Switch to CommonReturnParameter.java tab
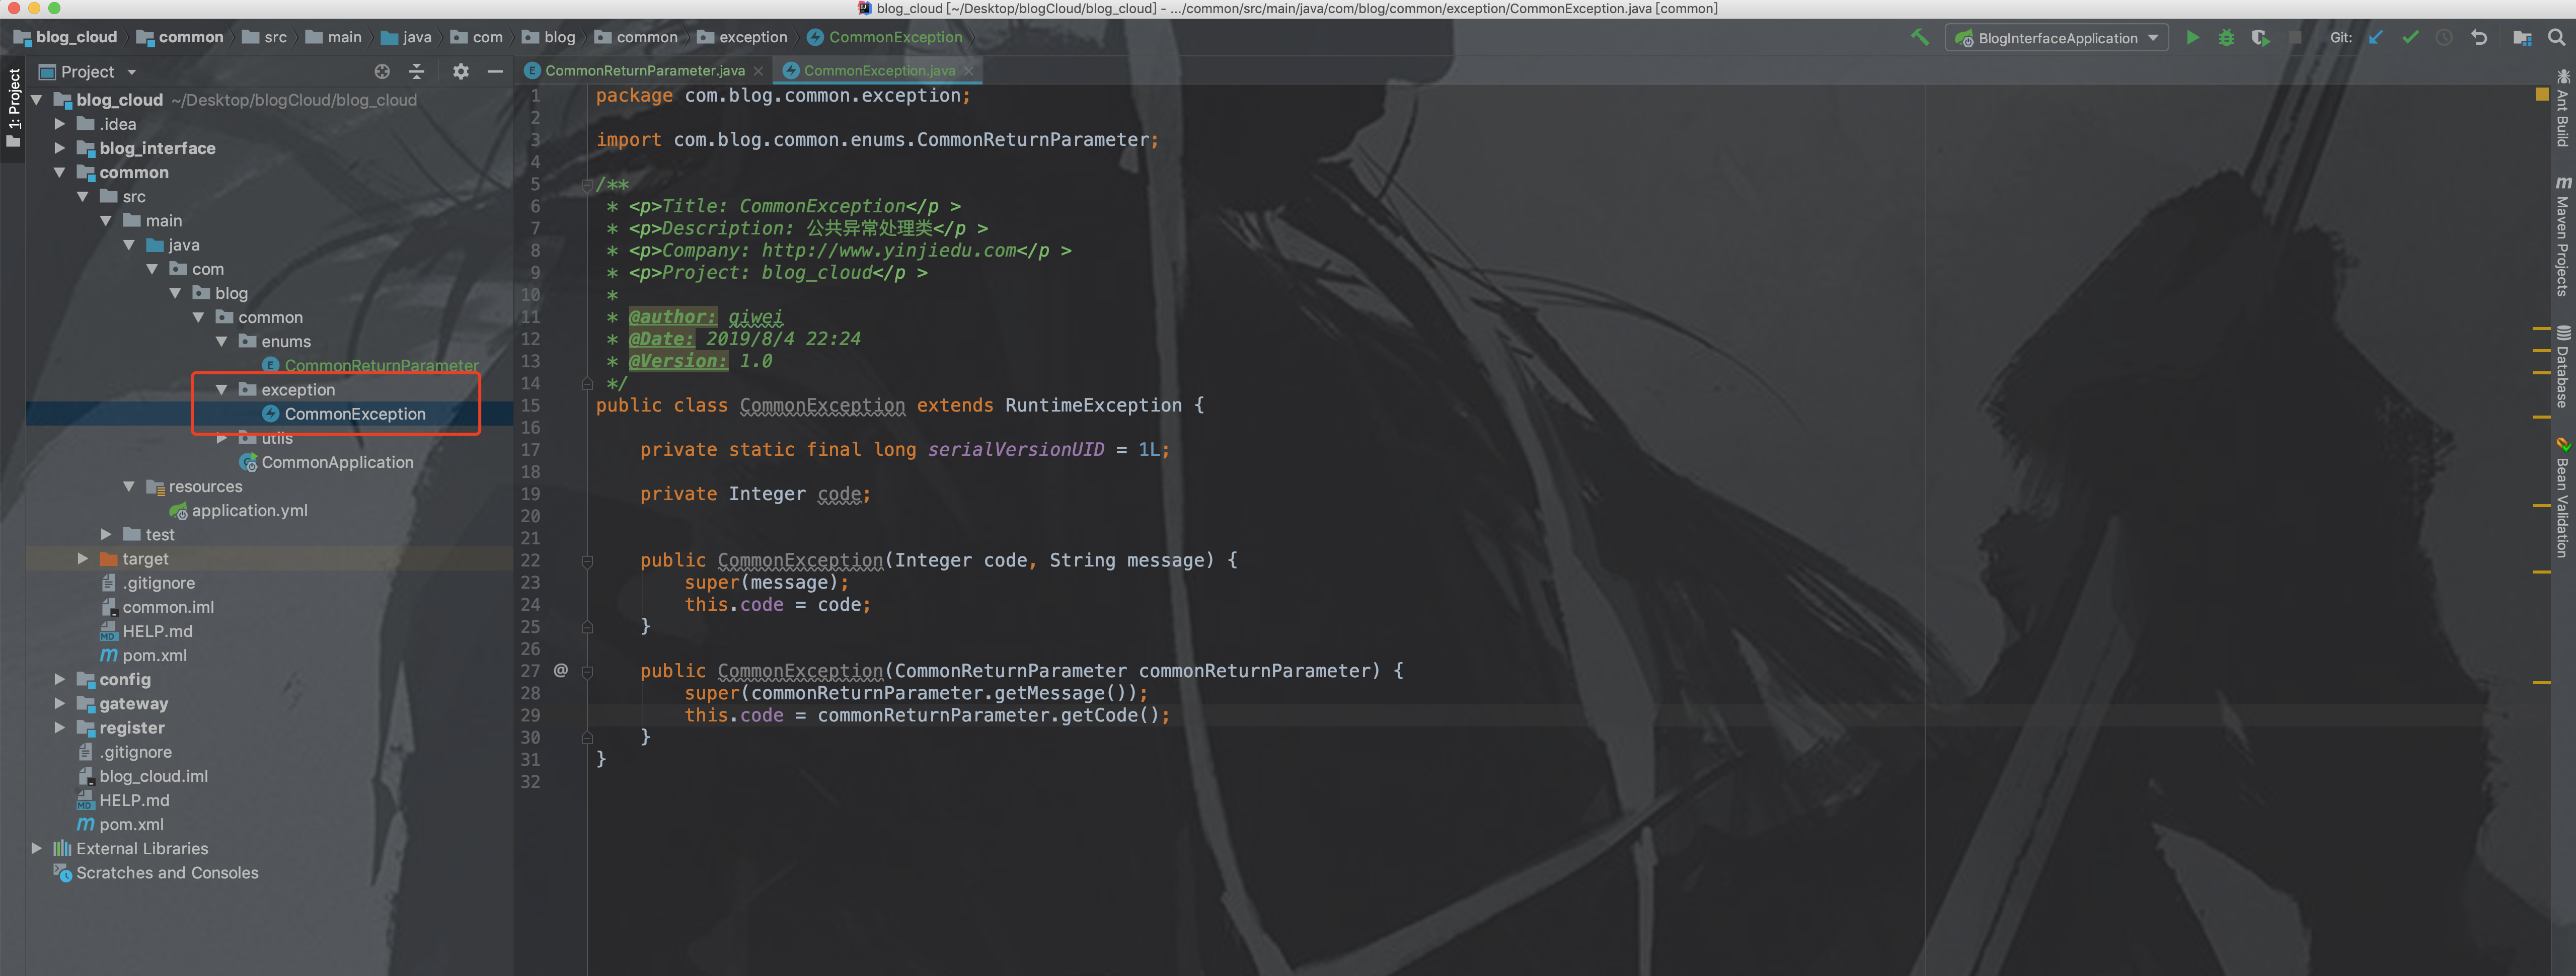The image size is (2576, 976). 644,71
